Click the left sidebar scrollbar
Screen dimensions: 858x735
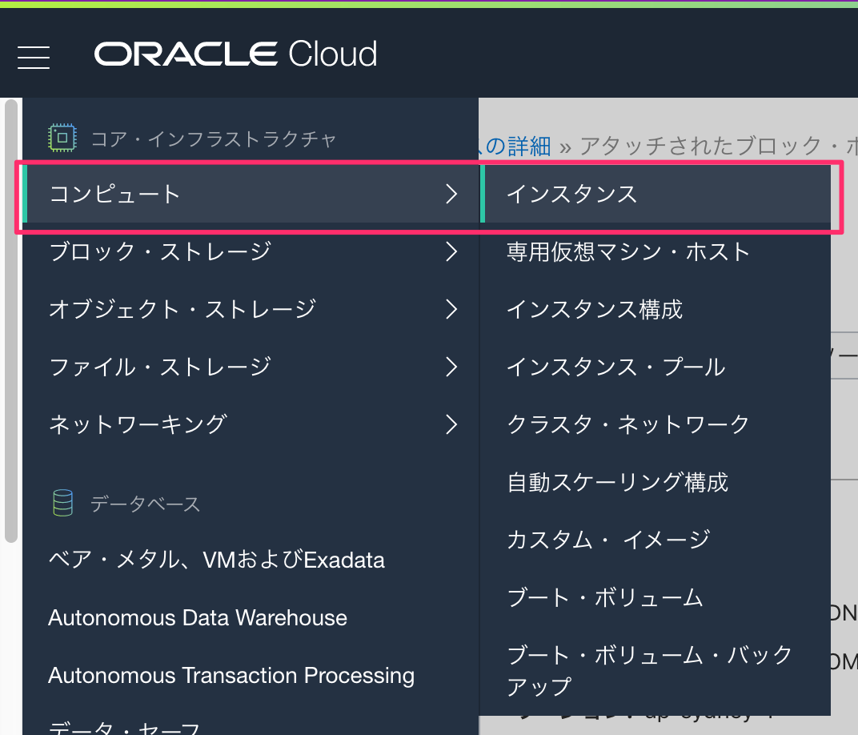(x=9, y=320)
